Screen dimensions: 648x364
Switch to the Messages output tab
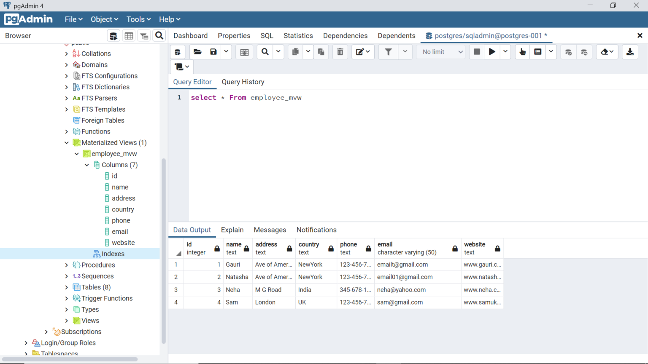point(270,230)
